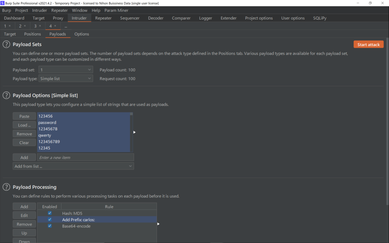Toggle the Hash: MD5 rule checkbox
Image resolution: width=389 pixels, height=243 pixels.
coord(50,213)
